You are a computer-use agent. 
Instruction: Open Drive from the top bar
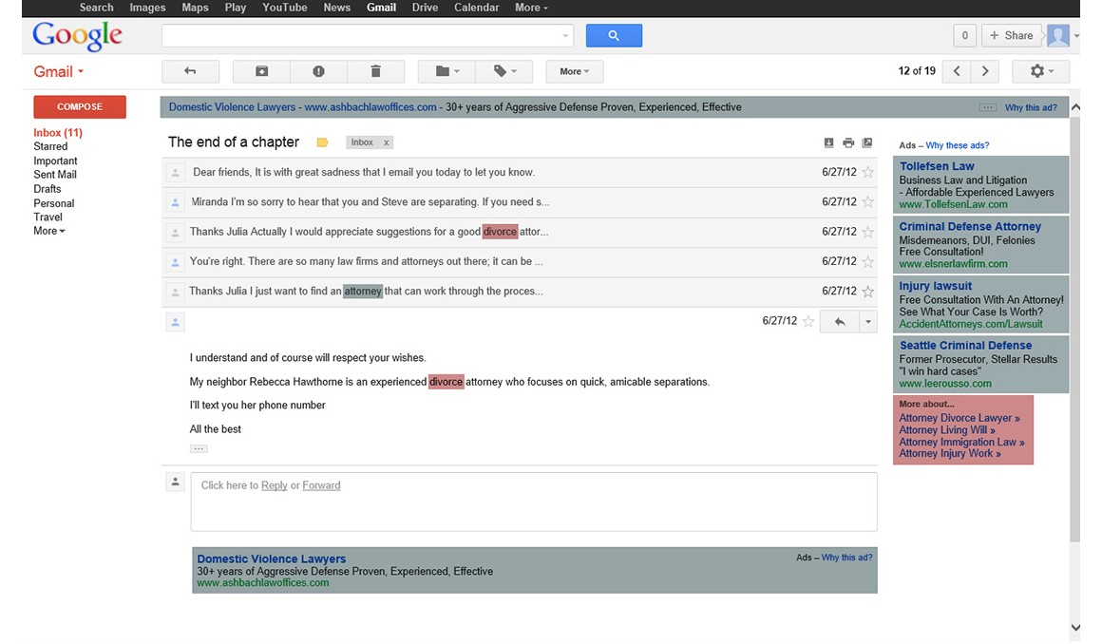tap(425, 8)
